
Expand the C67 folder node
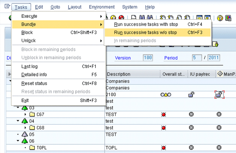pos(25,114)
